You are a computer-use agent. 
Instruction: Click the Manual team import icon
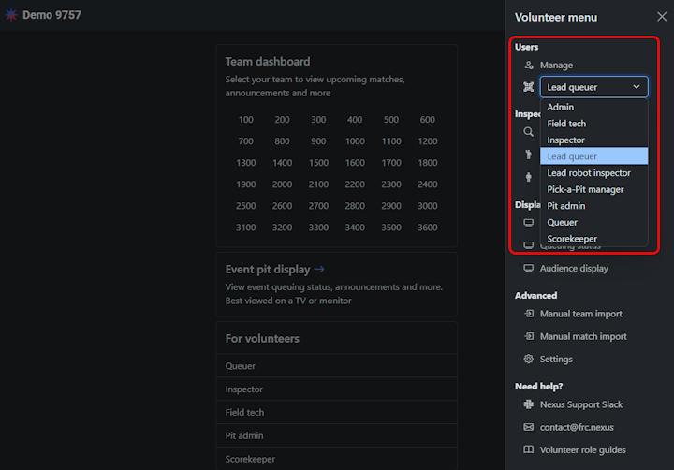(x=529, y=314)
